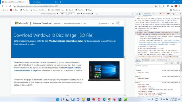Open Opera browser from the taskbar

point(99,99)
